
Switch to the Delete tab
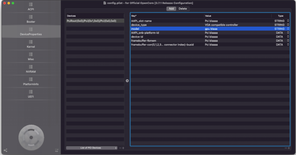183,8
